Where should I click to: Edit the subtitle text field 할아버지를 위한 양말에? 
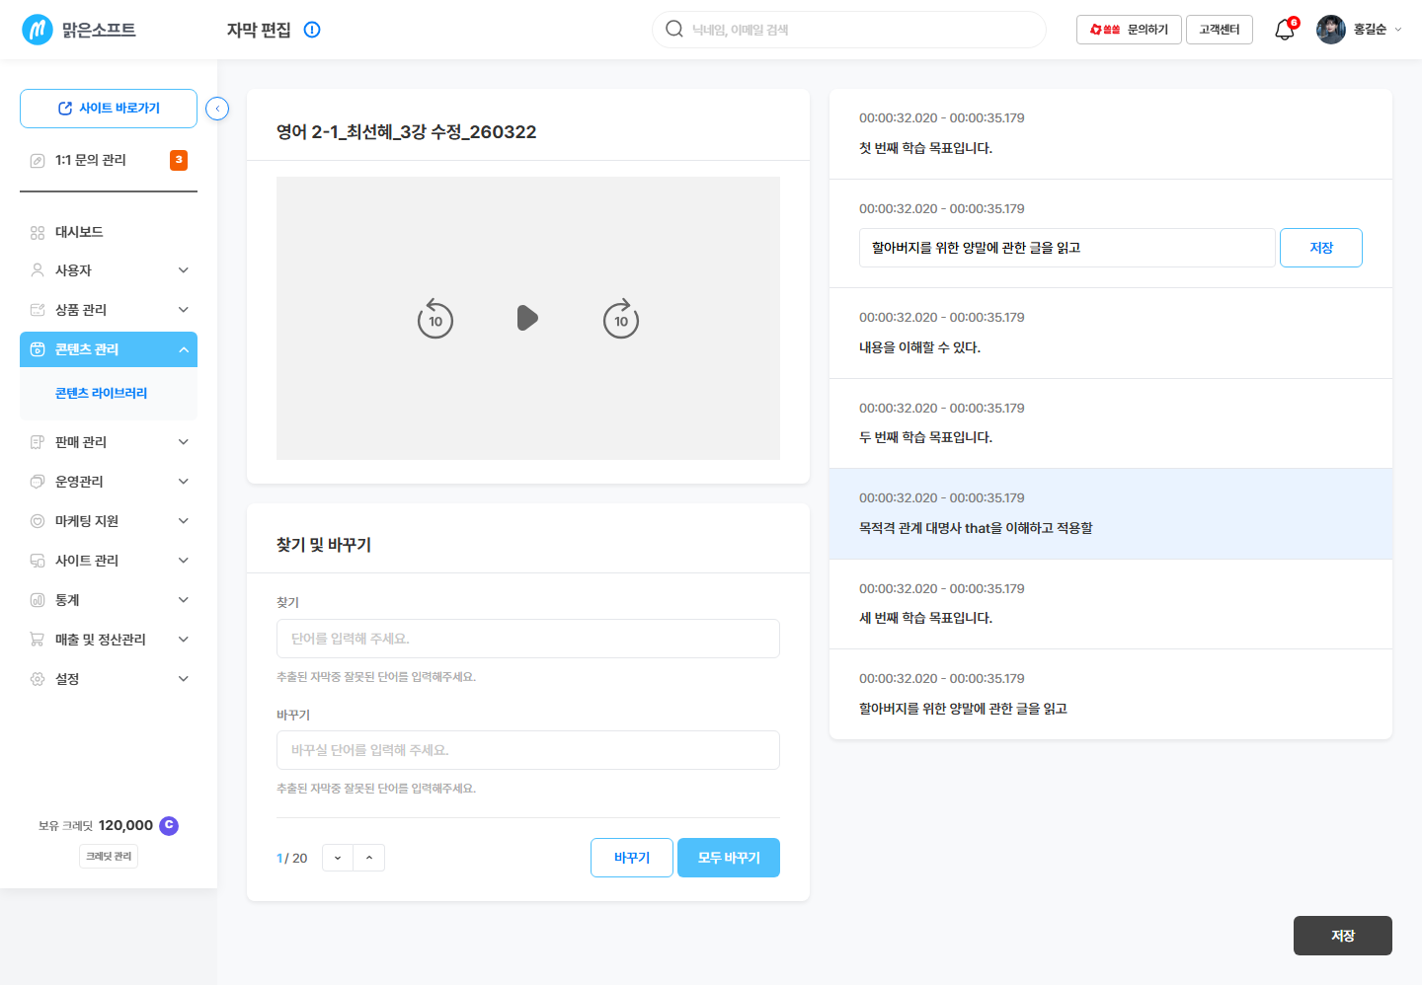(1067, 248)
